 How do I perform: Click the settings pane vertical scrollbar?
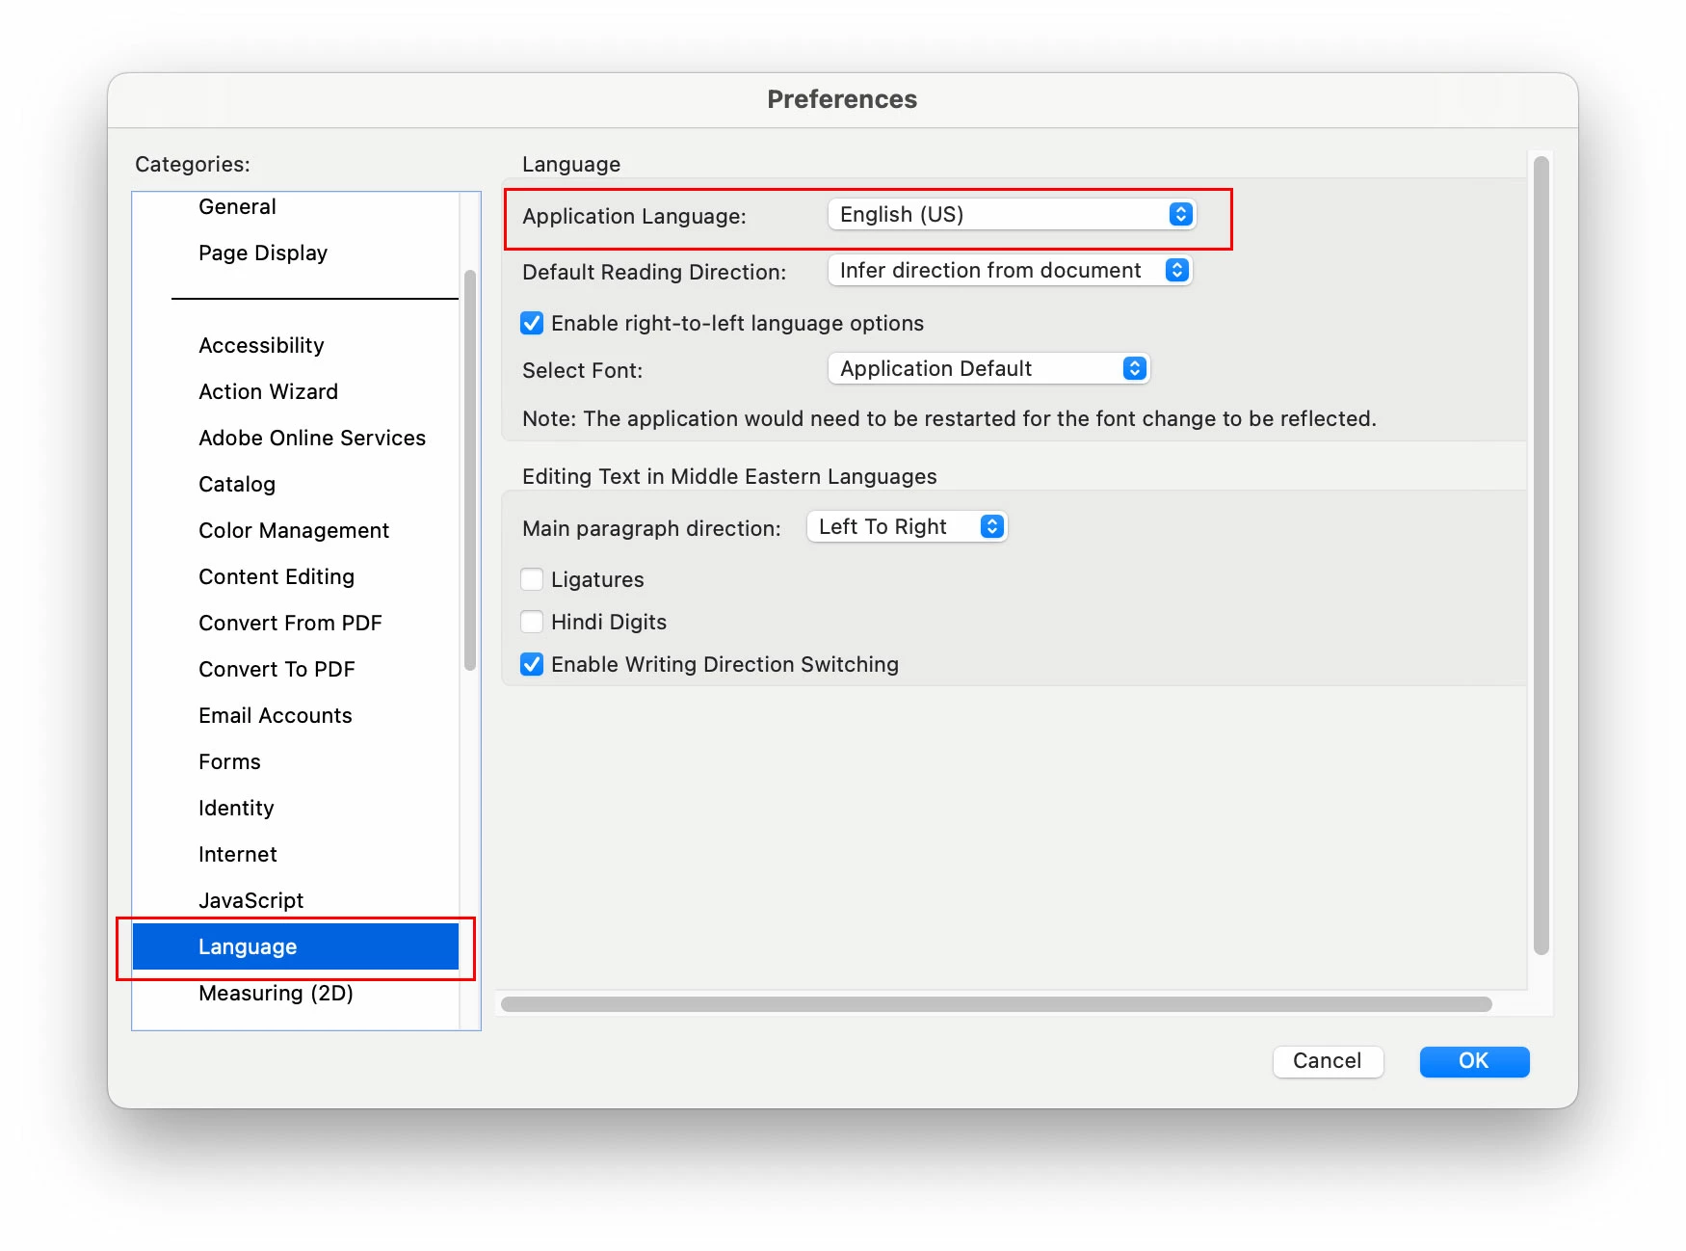click(1541, 555)
